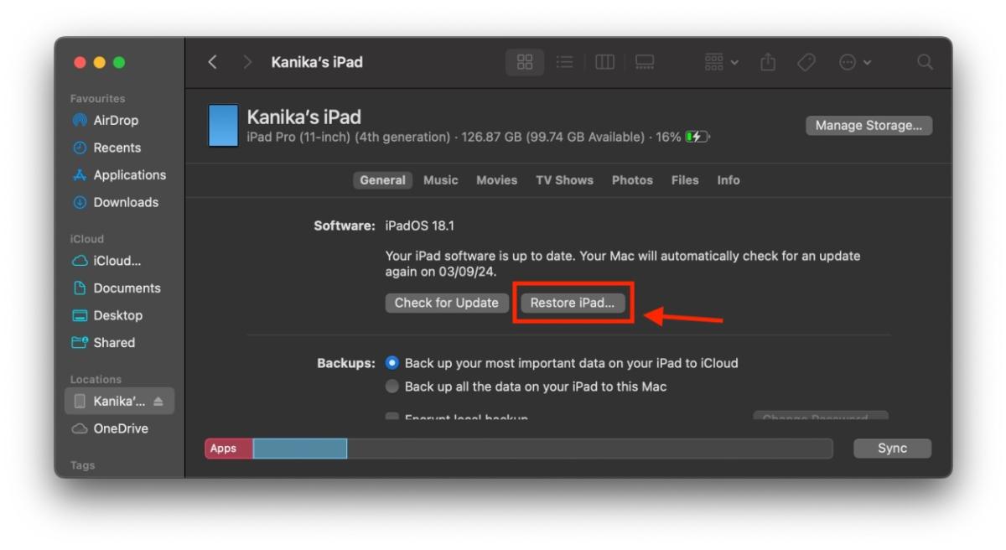Open Manage Storage for the iPad
The height and width of the screenshot is (550, 1006).
coord(869,124)
